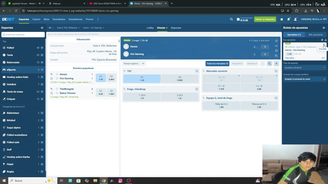Pin the 1X2 market
328x184 pixels.
click(x=125, y=71)
